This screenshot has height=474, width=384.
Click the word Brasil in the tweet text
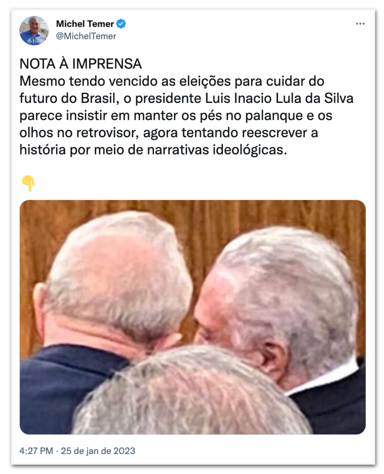point(98,98)
